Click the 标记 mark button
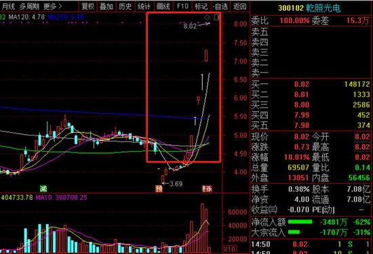This screenshot has width=373, height=254. coord(201,6)
